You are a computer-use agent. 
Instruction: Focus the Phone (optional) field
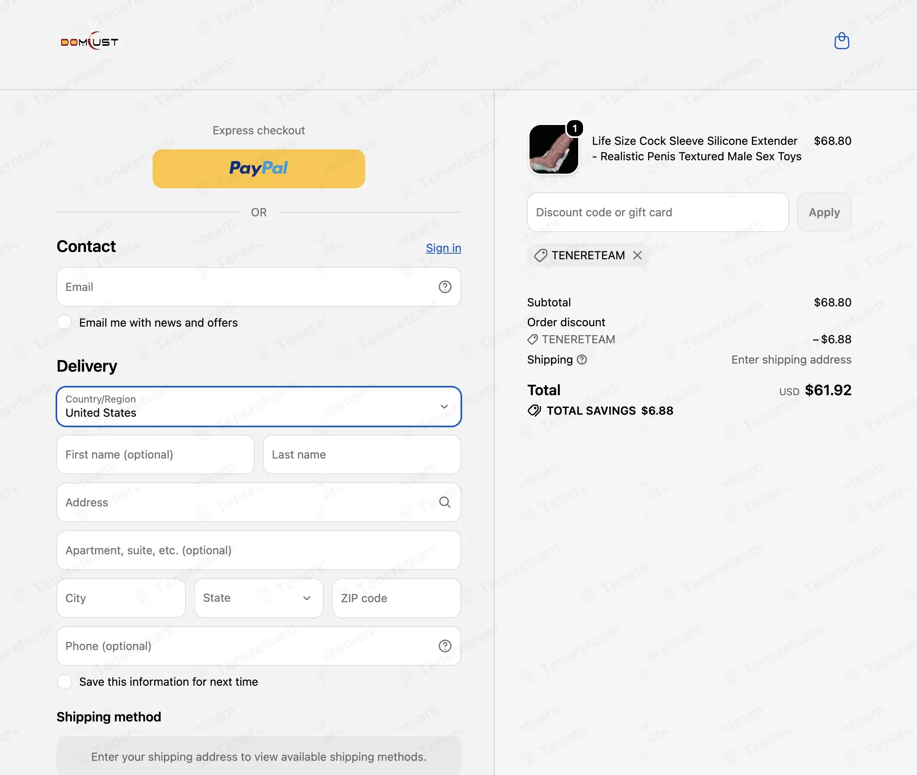[259, 646]
